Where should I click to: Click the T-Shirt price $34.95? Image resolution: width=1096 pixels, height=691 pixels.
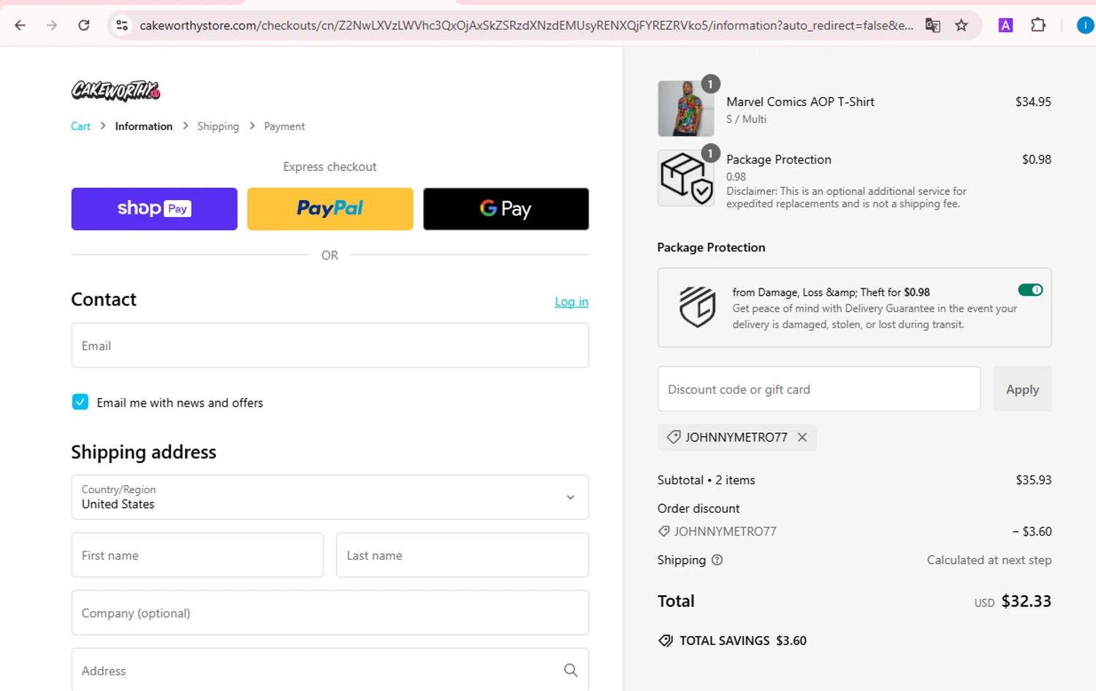(x=1033, y=102)
